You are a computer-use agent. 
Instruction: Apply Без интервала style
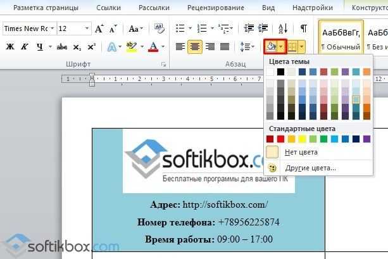(x=377, y=37)
